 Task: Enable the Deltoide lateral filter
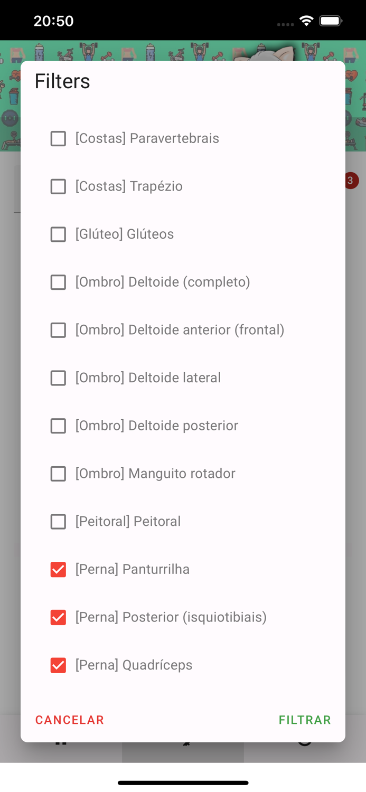[58, 378]
